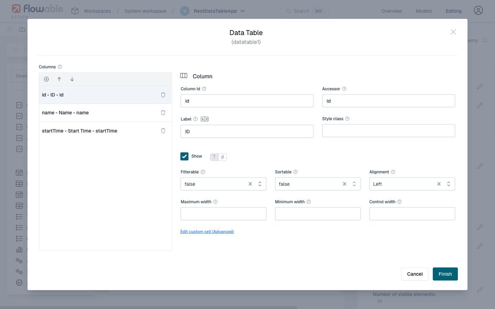The width and height of the screenshot is (495, 309).
Task: Open Edit custom cell (Advanced) link
Action: pos(207,231)
